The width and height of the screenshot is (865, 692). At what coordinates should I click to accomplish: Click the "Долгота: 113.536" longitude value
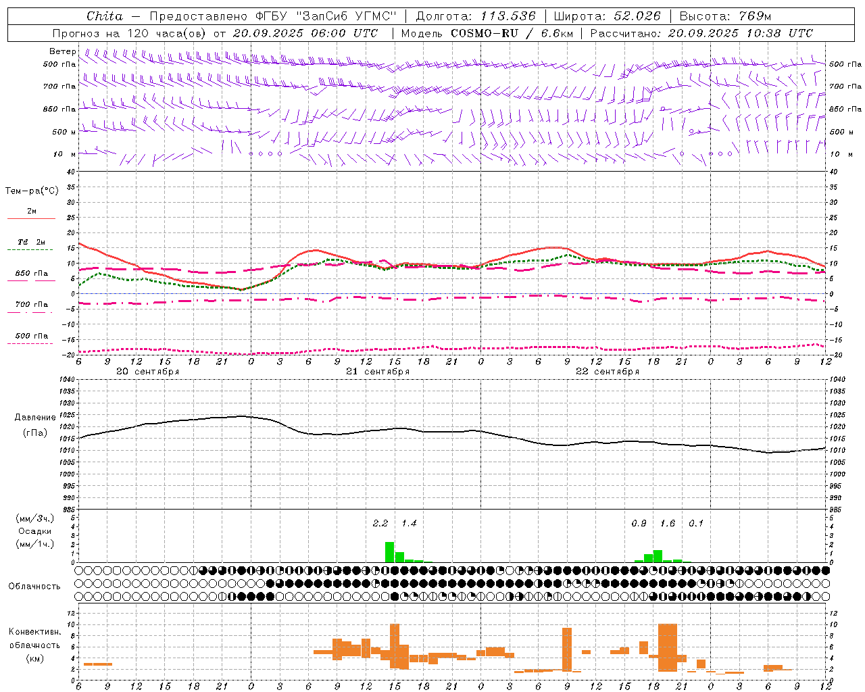[476, 16]
